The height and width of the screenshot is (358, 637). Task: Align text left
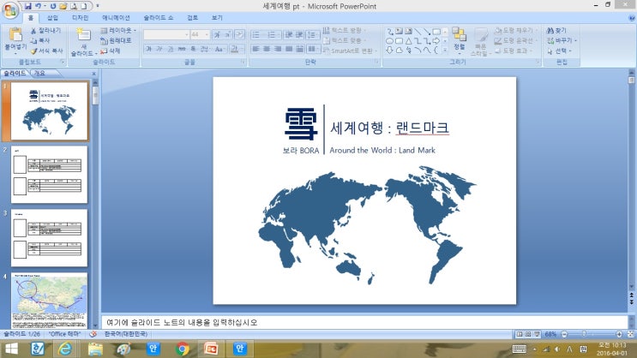point(255,49)
